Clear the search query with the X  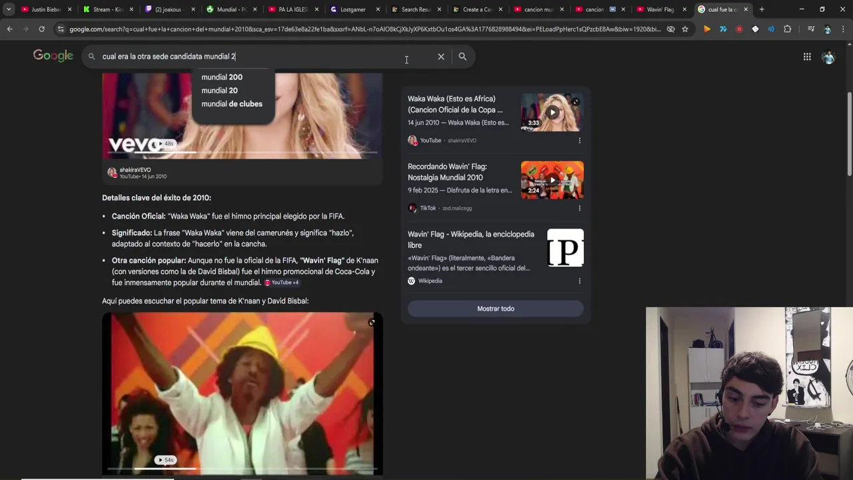(441, 57)
